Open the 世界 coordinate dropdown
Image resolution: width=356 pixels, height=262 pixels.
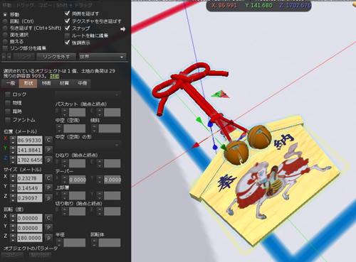(102, 57)
